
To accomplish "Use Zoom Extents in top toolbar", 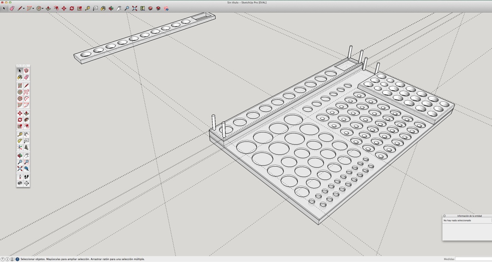I will pos(135,8).
